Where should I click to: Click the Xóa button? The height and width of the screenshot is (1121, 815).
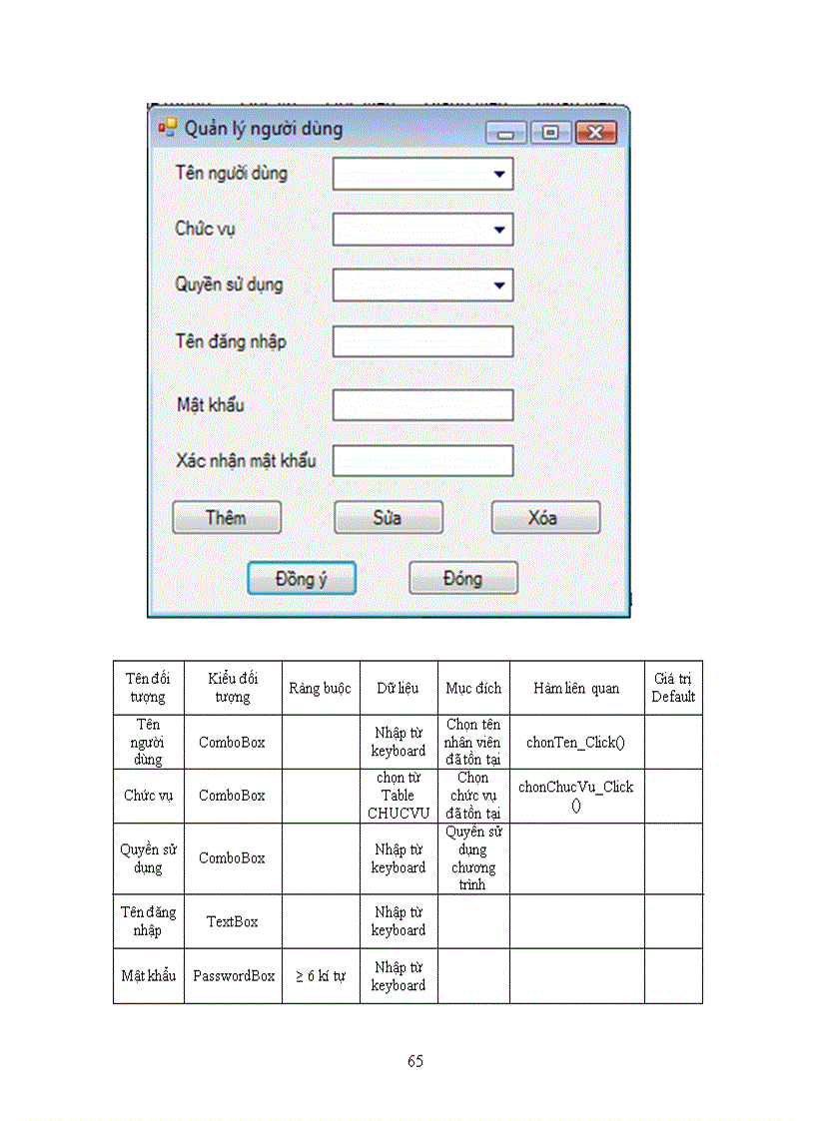point(545,517)
